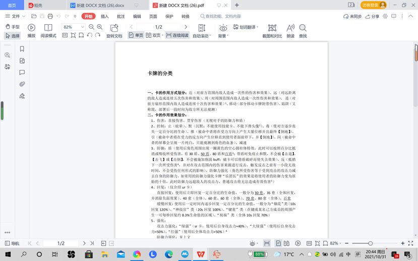The width and height of the screenshot is (418, 261).
Task: Toggle 单页 single page view
Action: pos(136,35)
